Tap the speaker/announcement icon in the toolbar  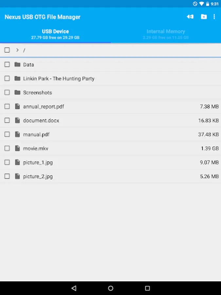click(x=190, y=17)
